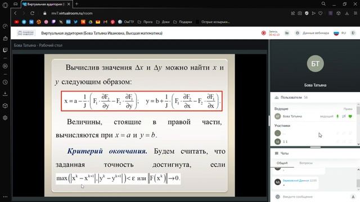Reload the current page
This screenshot has height=202, width=360.
[x=33, y=13]
